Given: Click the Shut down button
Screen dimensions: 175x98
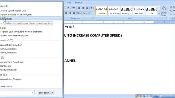Looking at the screenshot, I should [44, 93].
